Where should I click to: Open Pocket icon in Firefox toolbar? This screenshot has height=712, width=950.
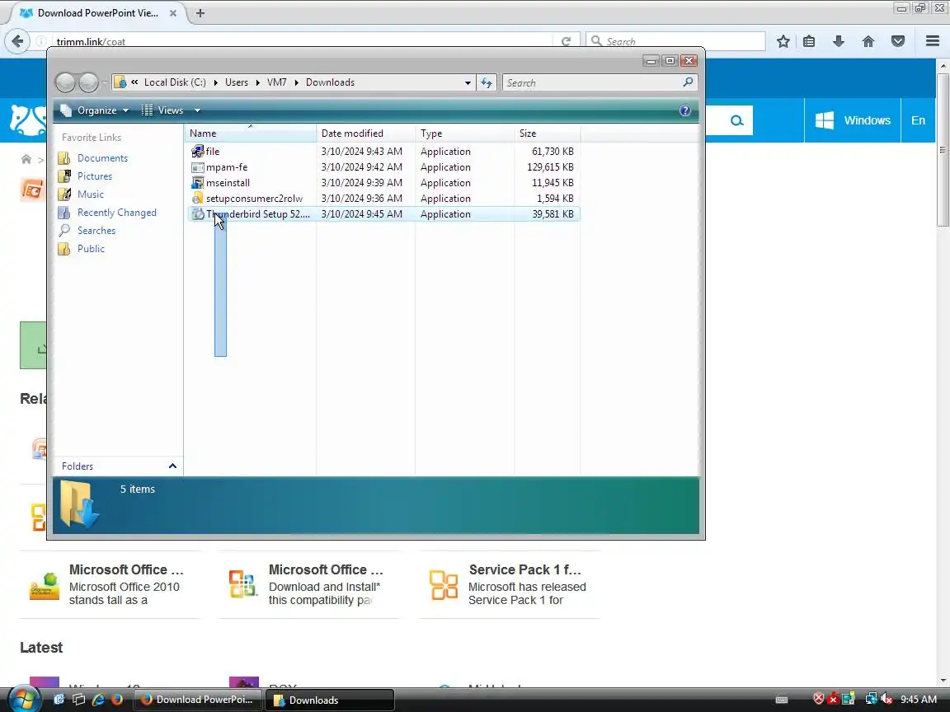898,41
